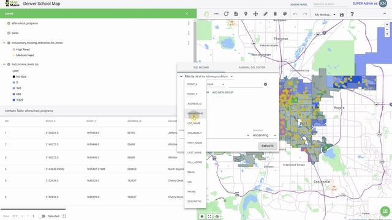This screenshot has width=392, height=220.
Task: Click the comment bubble icon
Action: [x=285, y=14]
